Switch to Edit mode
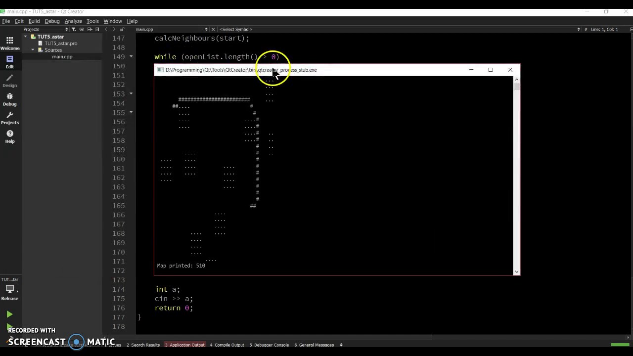 click(9, 62)
